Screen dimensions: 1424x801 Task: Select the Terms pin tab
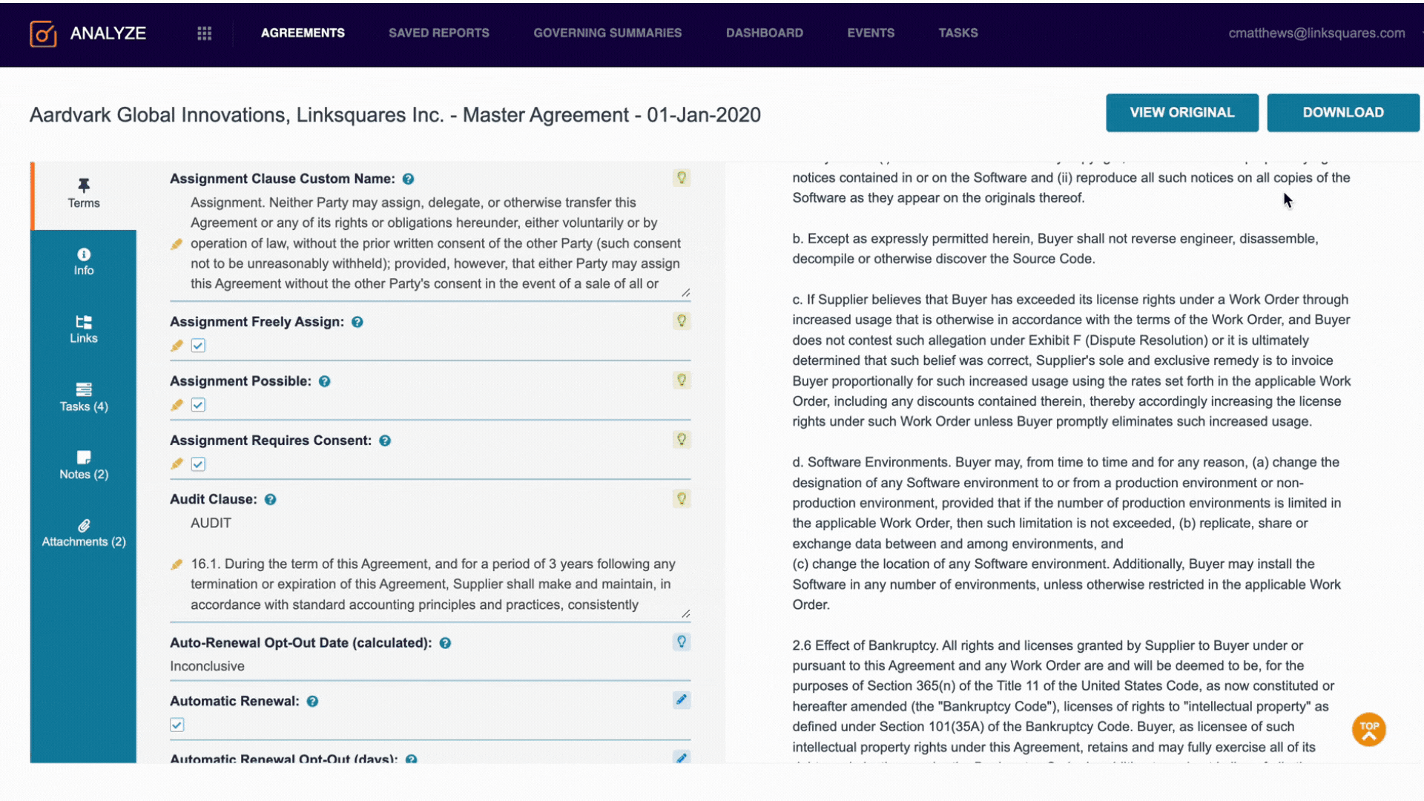[84, 194]
